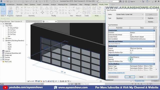Screen dimensions: 160x90
Task: Toggle Horizontal Grid Adjust for Mullion Size
Action: tap(131, 61)
